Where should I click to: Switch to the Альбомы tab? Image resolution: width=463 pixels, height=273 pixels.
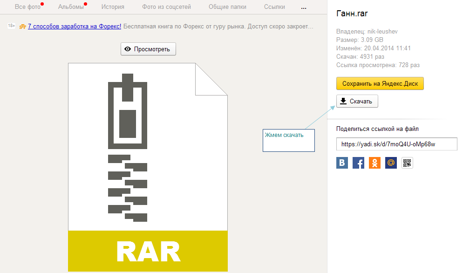(x=71, y=7)
